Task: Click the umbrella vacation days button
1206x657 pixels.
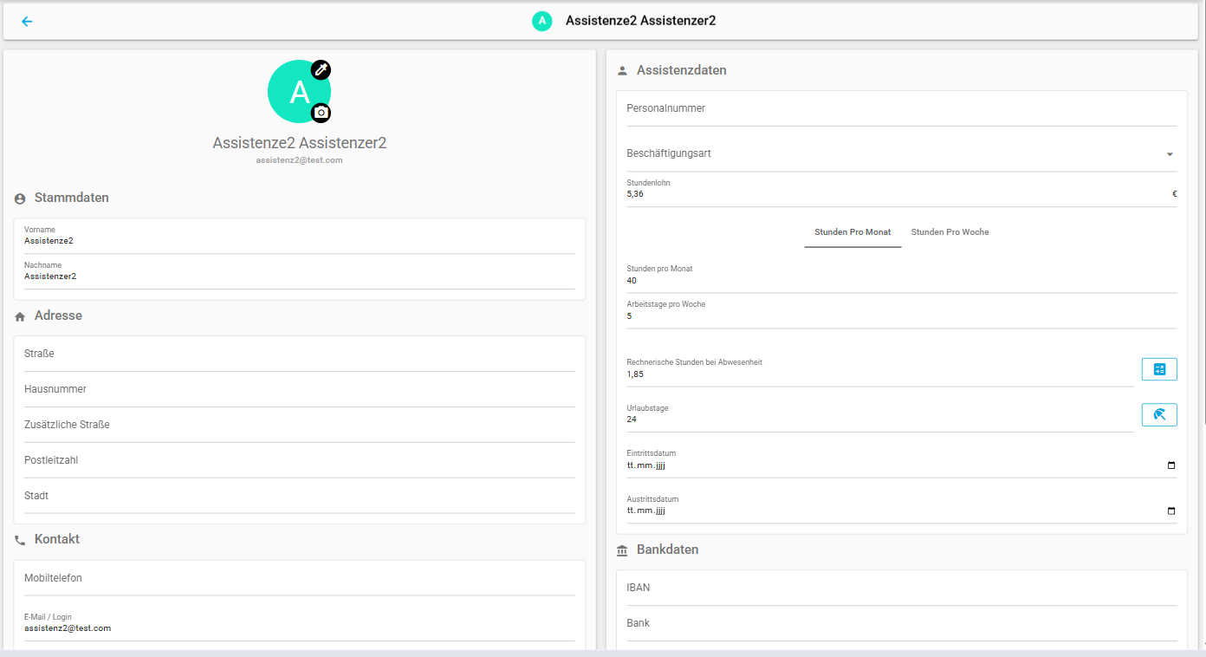Action: click(1159, 415)
